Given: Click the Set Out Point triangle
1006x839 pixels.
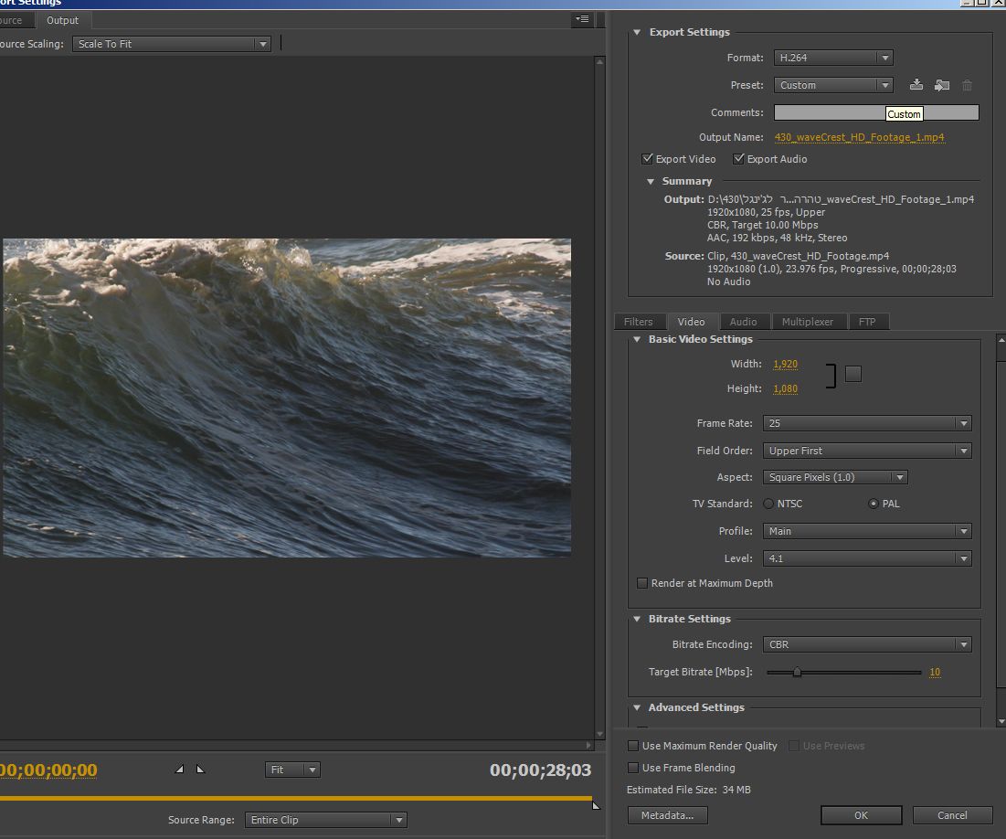Looking at the screenshot, I should [200, 770].
